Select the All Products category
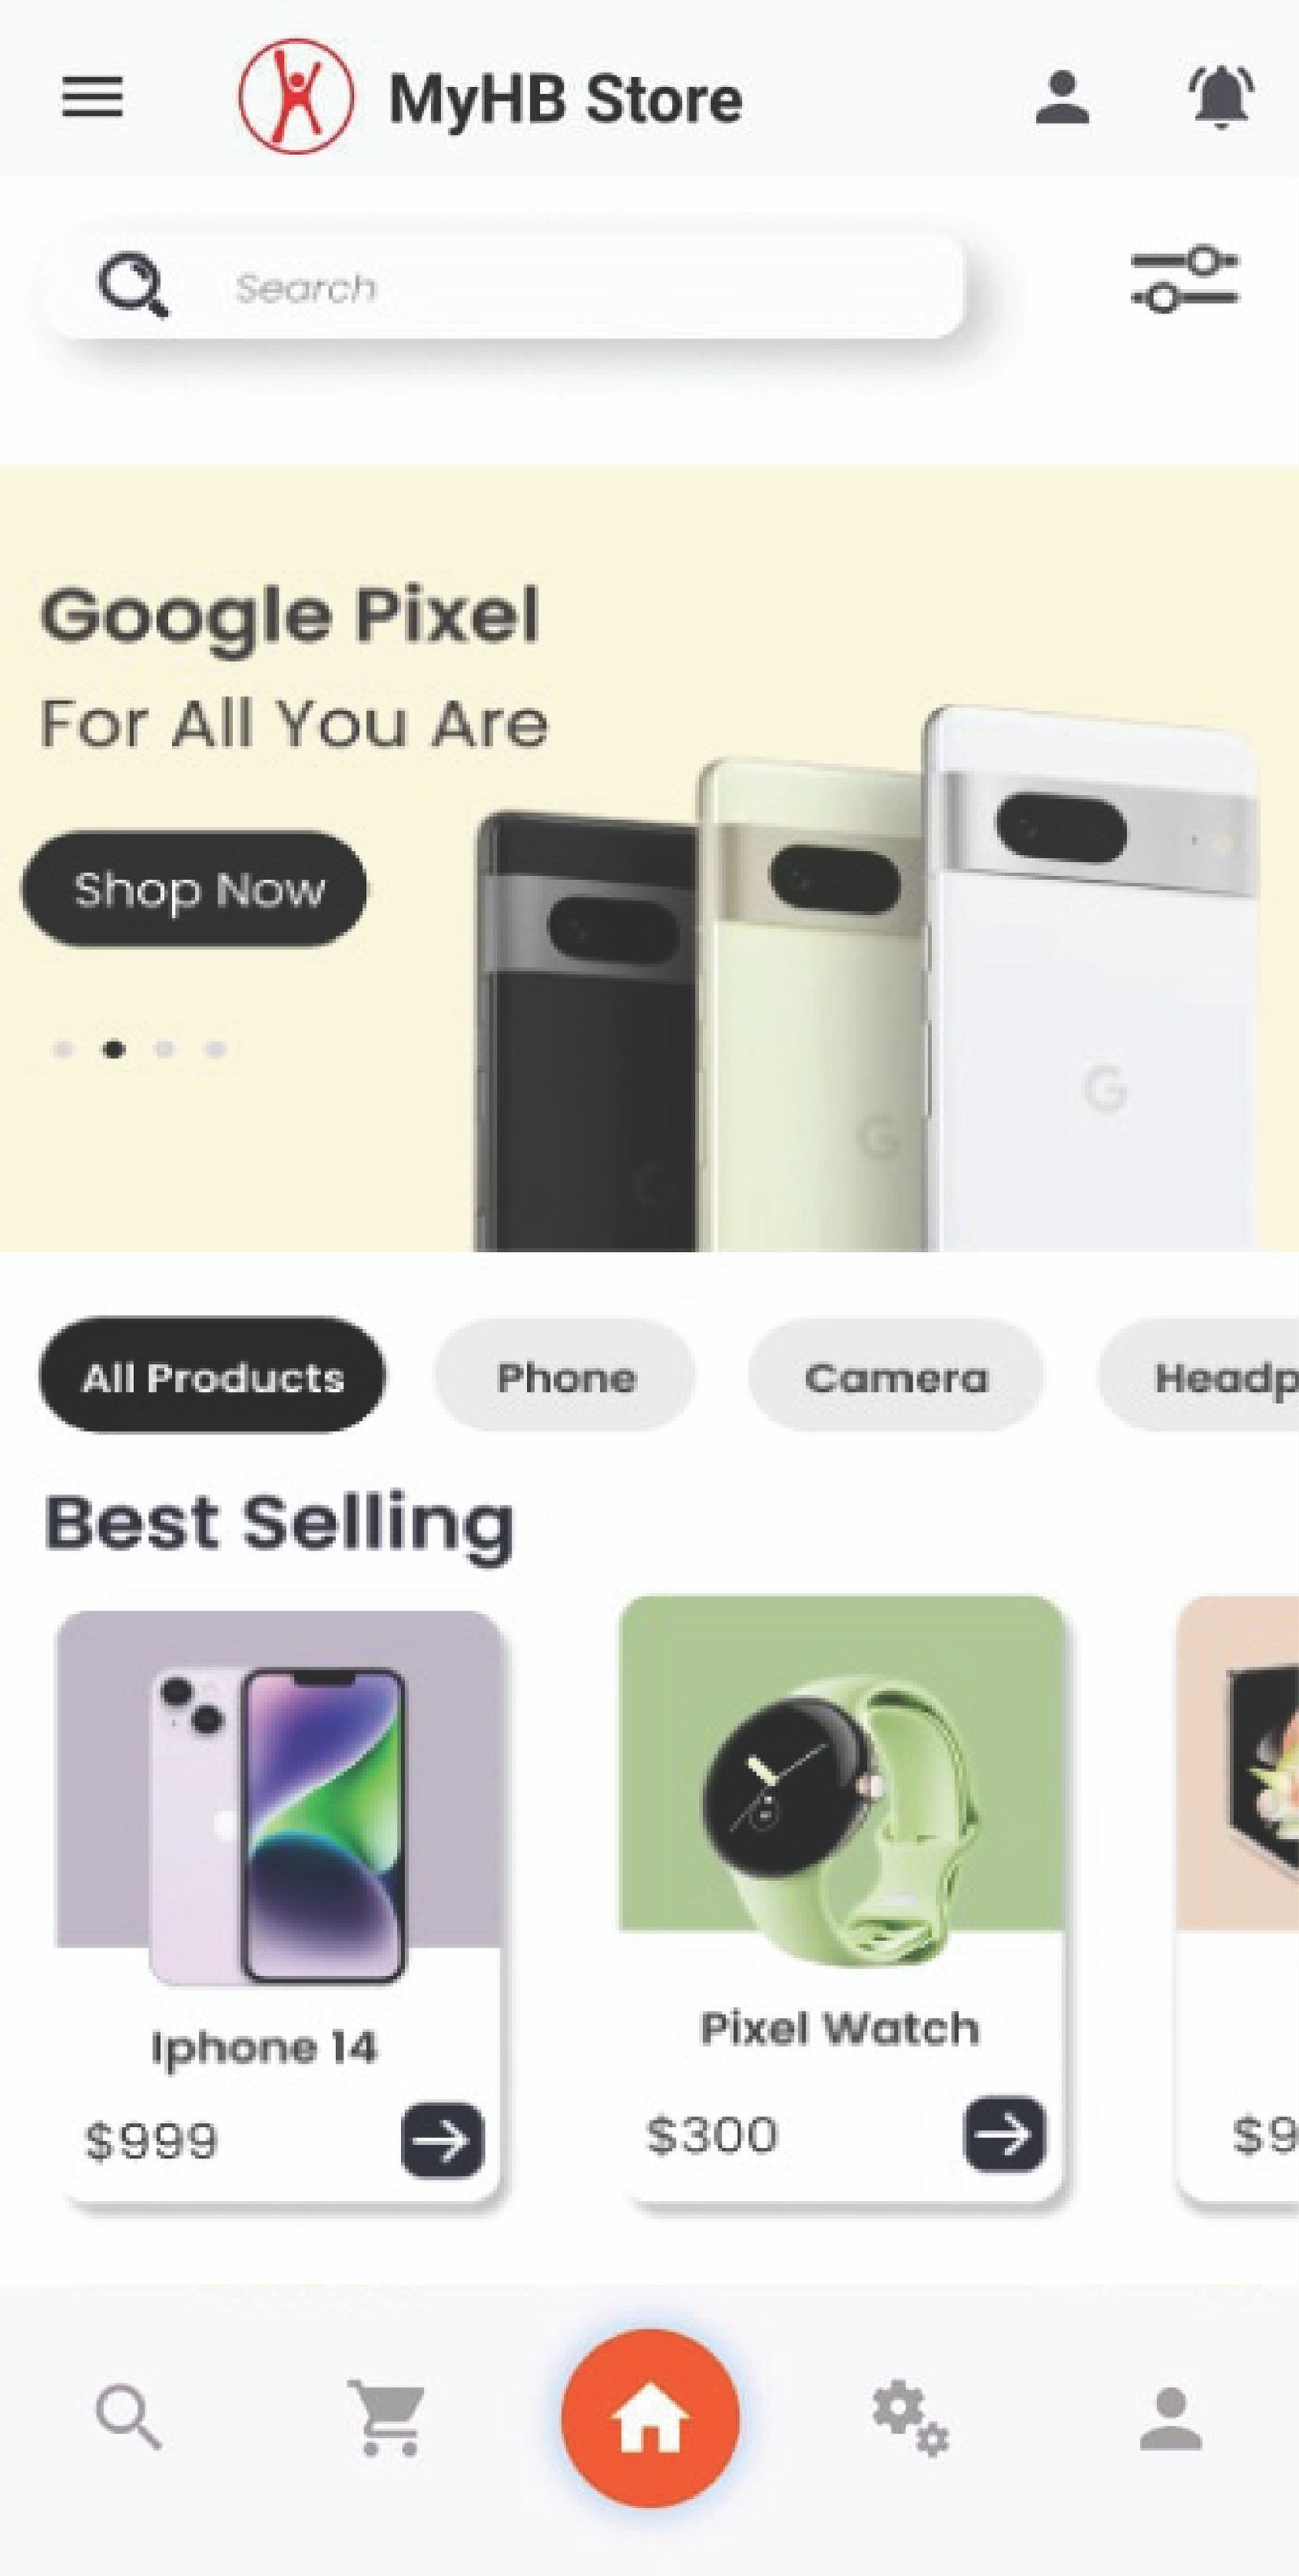1299x2576 pixels. click(x=212, y=1376)
